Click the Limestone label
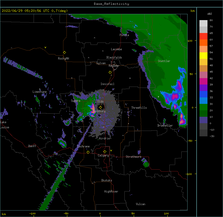 pos(40,92)
